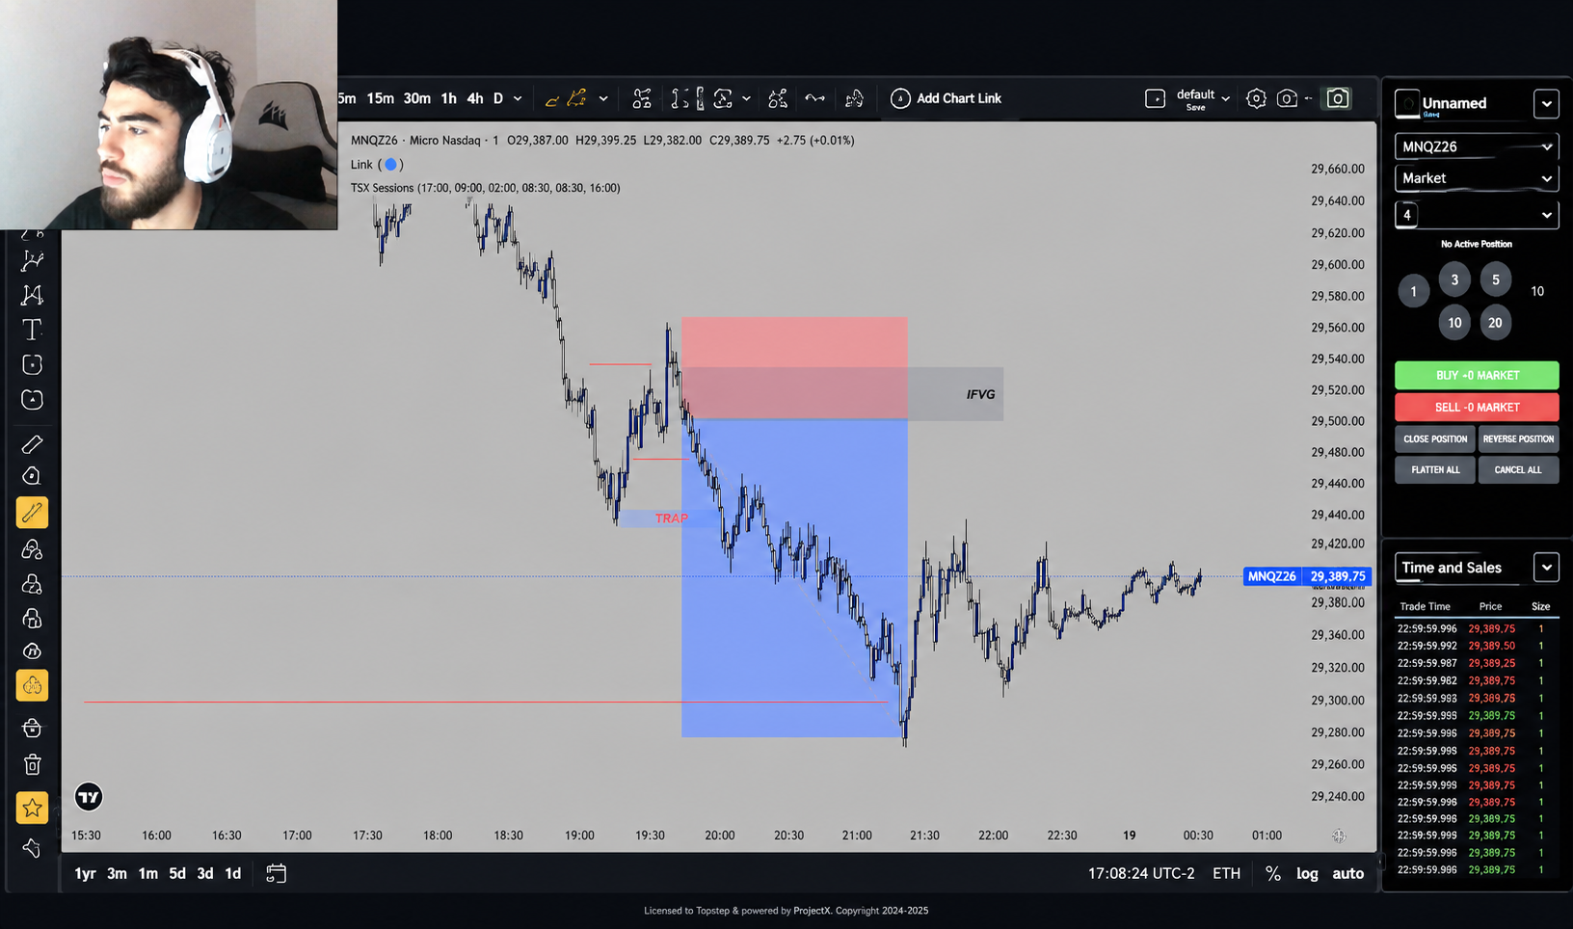Select quantity preset 20 circle
This screenshot has width=1573, height=929.
click(1495, 323)
